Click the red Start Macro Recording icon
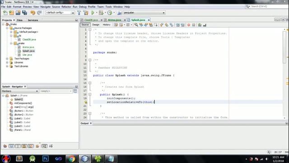The width and height of the screenshot is (289, 163). (189, 25)
